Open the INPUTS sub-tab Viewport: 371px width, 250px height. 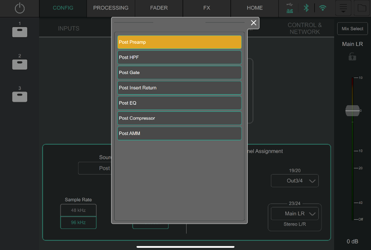69,29
